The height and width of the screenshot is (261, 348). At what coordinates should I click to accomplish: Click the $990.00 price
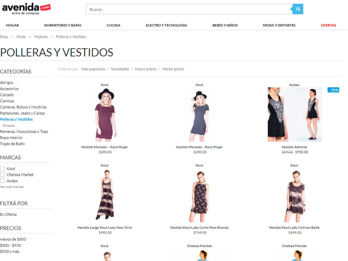[x=105, y=233]
